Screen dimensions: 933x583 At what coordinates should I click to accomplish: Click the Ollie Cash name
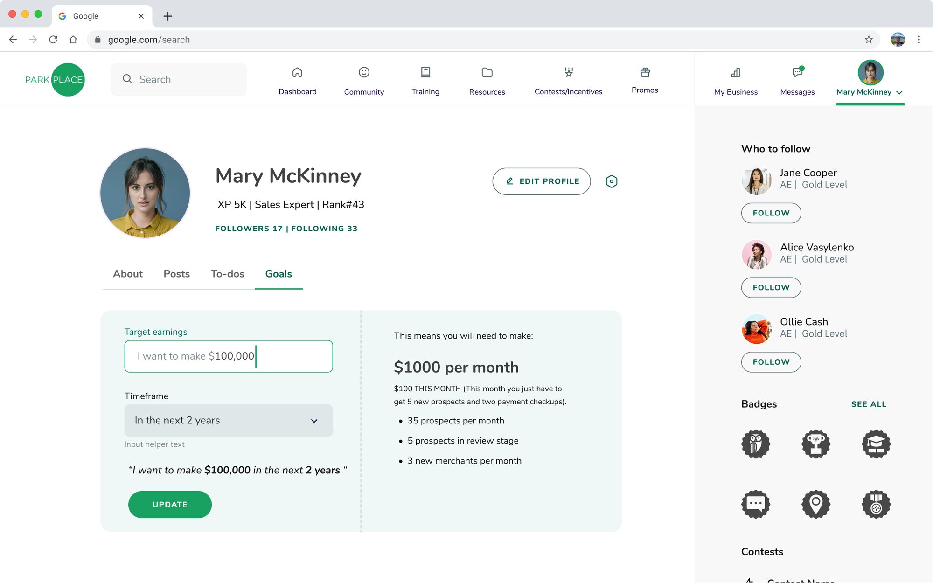(x=804, y=322)
